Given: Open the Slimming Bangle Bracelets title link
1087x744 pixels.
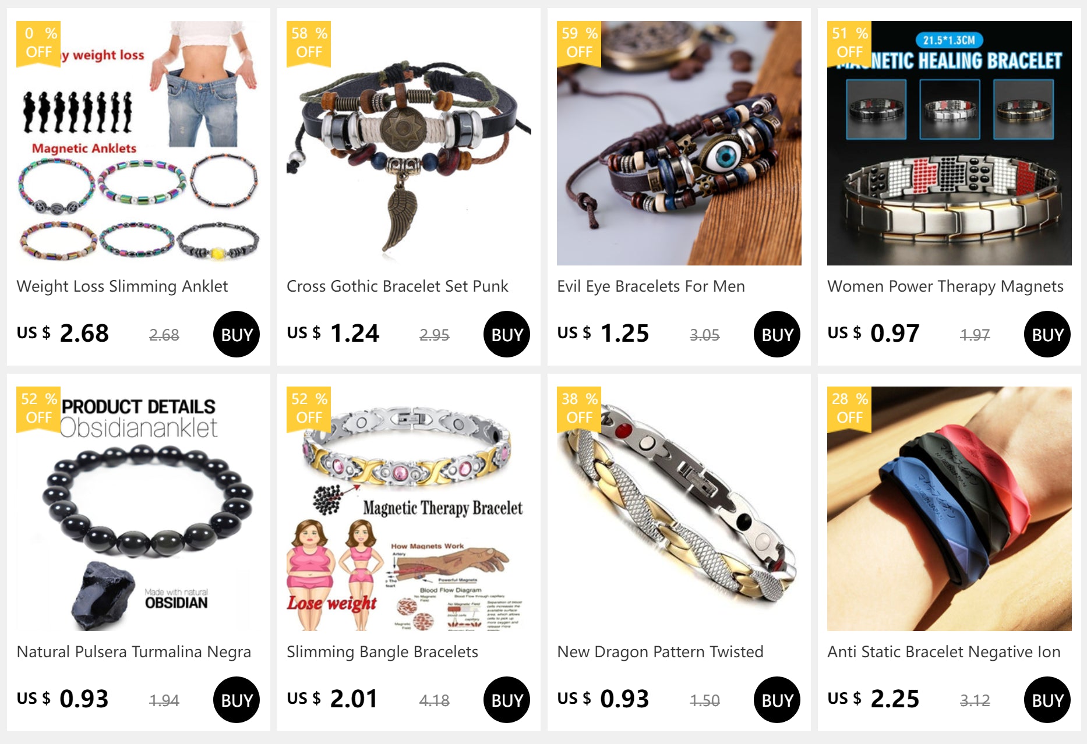Looking at the screenshot, I should click(x=382, y=652).
